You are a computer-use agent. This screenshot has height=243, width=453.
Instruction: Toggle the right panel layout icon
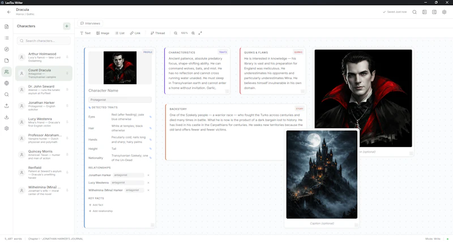pos(434,12)
